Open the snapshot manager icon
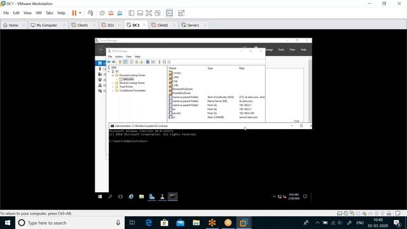The height and width of the screenshot is (229, 407). pyautogui.click(x=120, y=13)
